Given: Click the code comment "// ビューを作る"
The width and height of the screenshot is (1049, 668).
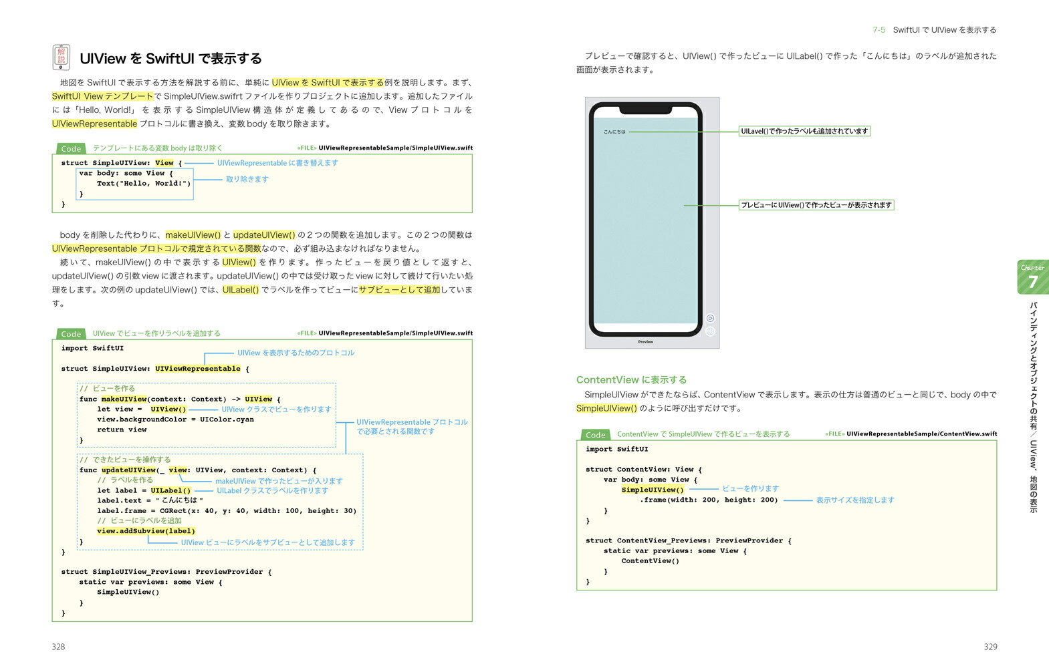Looking at the screenshot, I should (107, 389).
